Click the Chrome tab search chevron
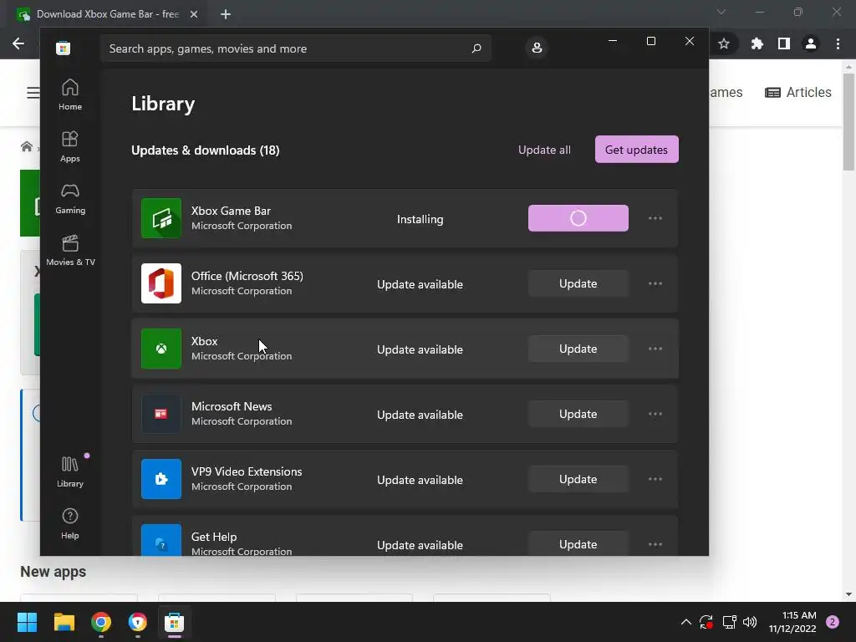 click(x=721, y=12)
